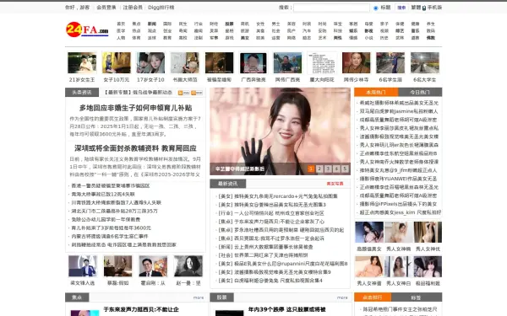
Task: Expand more link in 股票 section
Action: (x=342, y=297)
